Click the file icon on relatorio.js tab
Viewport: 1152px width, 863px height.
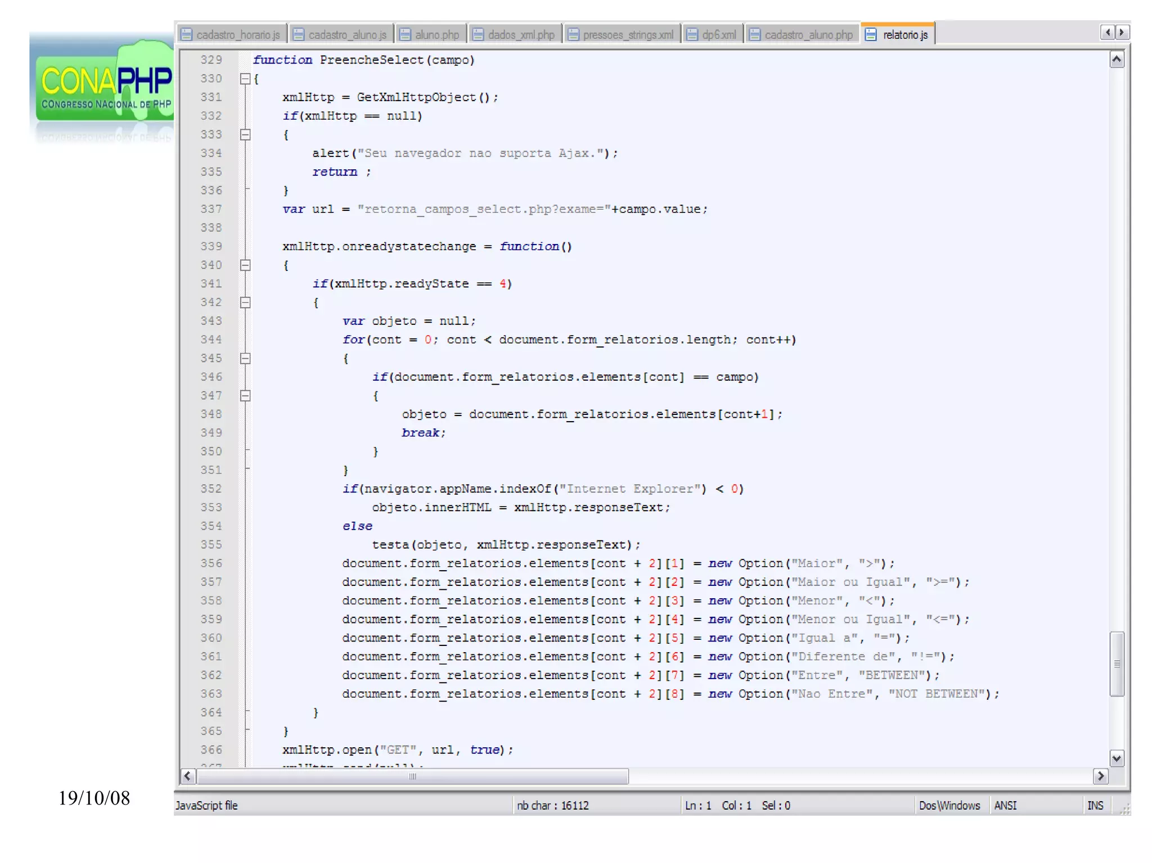[x=871, y=35]
